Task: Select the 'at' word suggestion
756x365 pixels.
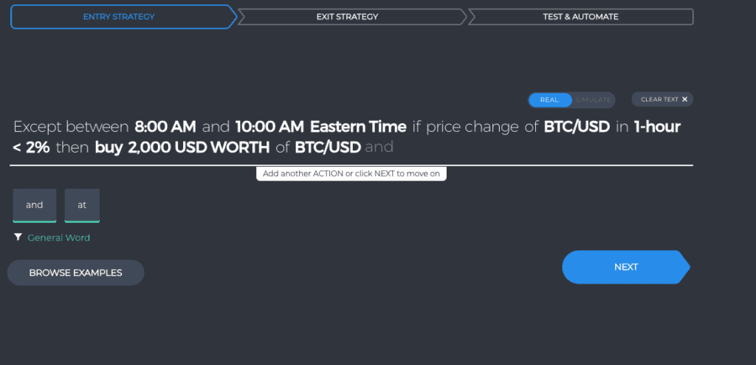Action: tap(82, 205)
